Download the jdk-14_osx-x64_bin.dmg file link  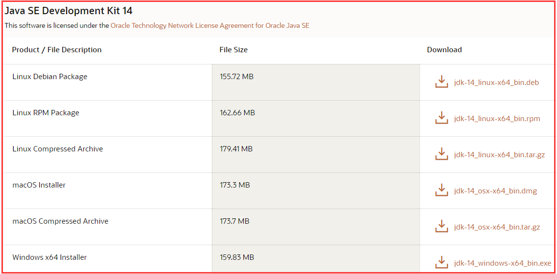click(x=495, y=191)
